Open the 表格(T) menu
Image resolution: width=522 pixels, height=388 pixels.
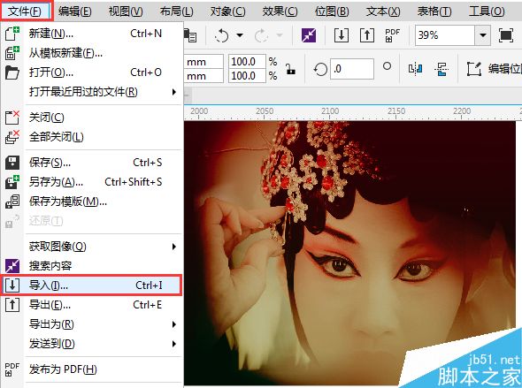434,11
